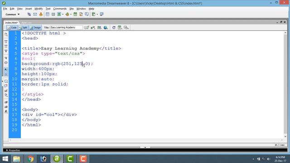Click the Windows Start button
Screen dimensions: 290x163
(x=5, y=159)
